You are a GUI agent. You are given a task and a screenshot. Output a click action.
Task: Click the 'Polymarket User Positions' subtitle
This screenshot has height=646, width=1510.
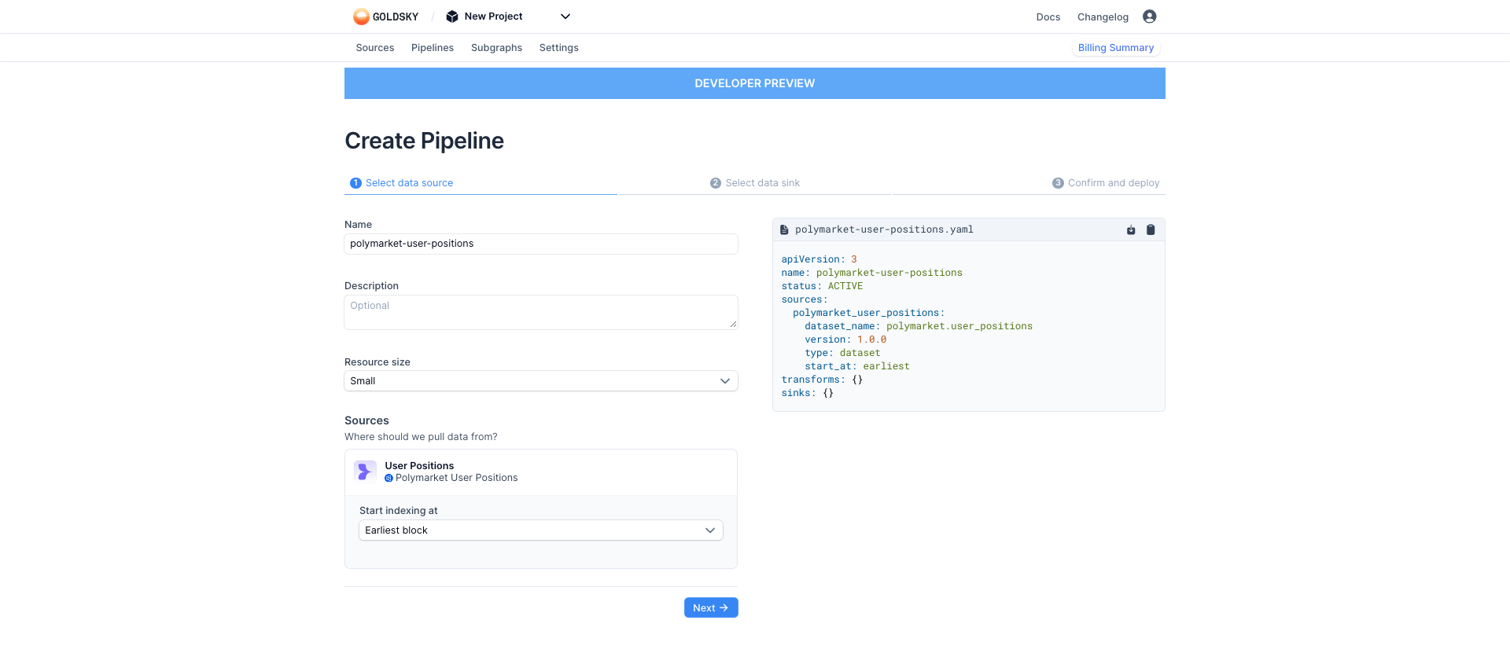click(x=456, y=478)
